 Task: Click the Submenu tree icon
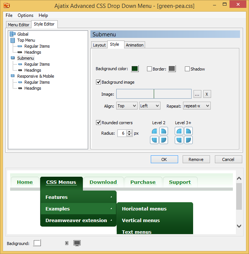tap(13, 58)
